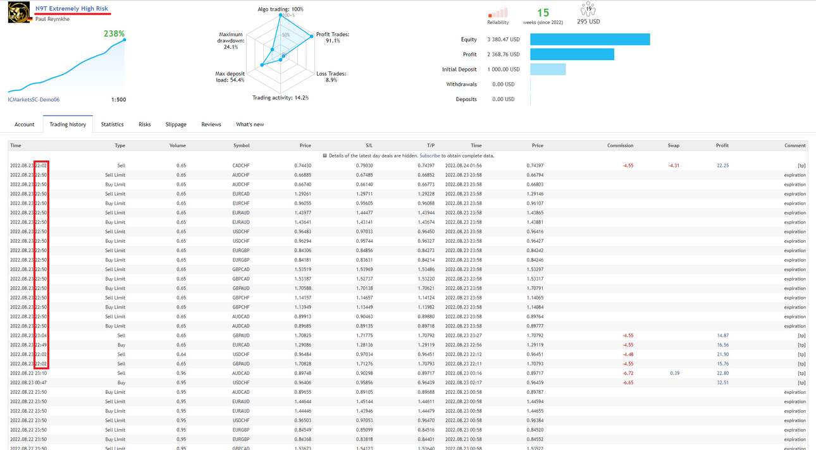
Task: Click the Subscribe link to get complete data
Action: tap(430, 155)
